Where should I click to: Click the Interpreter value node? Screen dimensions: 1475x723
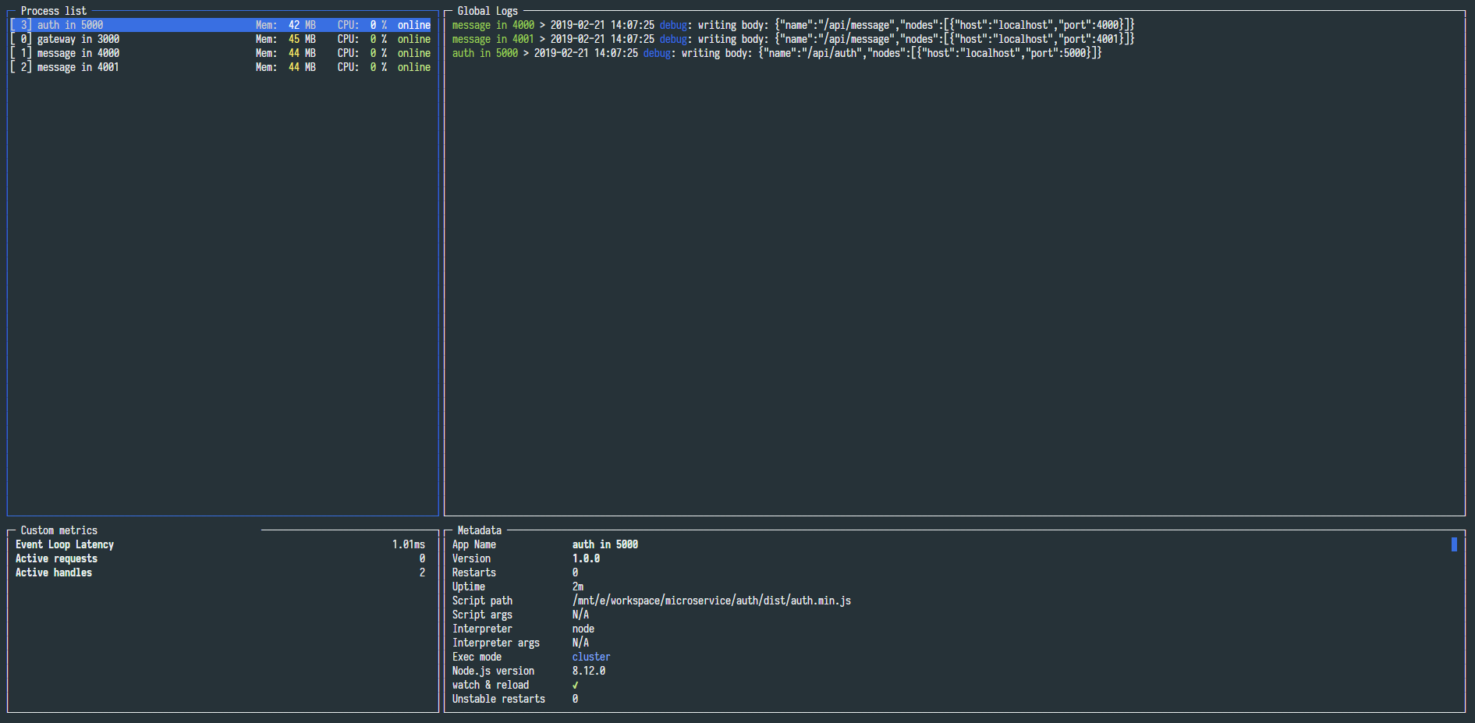click(583, 629)
